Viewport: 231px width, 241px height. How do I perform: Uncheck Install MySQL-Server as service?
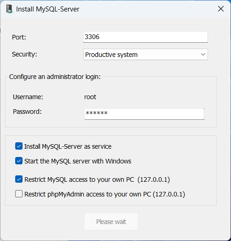19,146
